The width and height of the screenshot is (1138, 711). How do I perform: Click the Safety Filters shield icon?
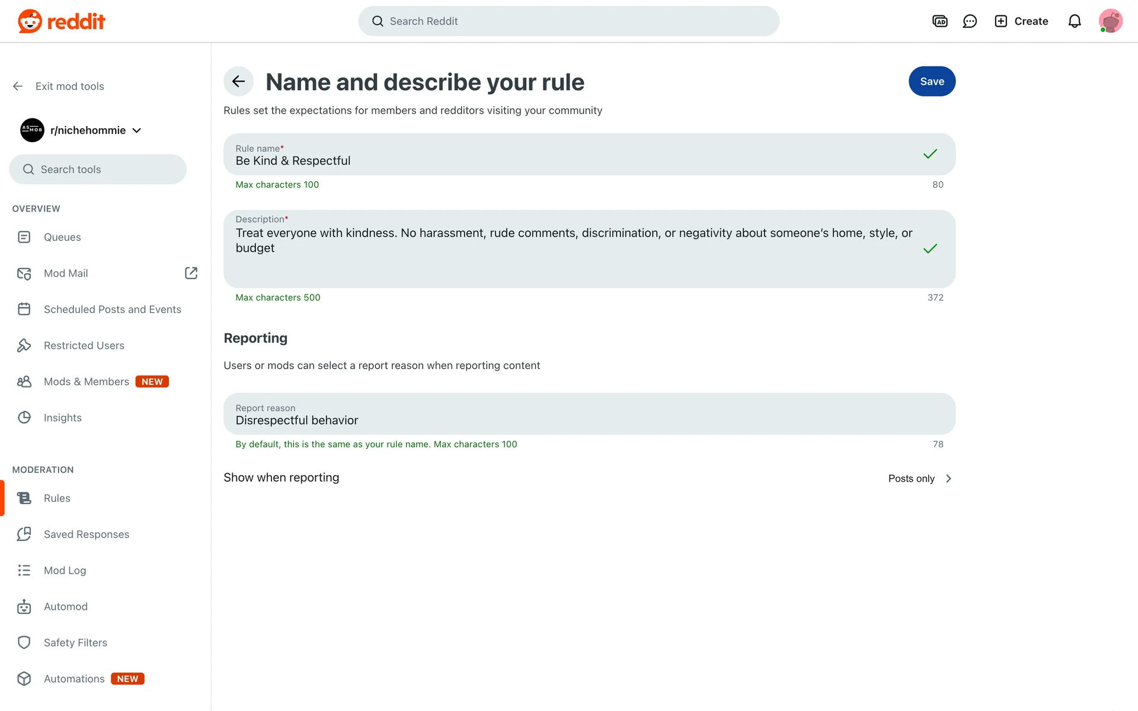point(24,643)
